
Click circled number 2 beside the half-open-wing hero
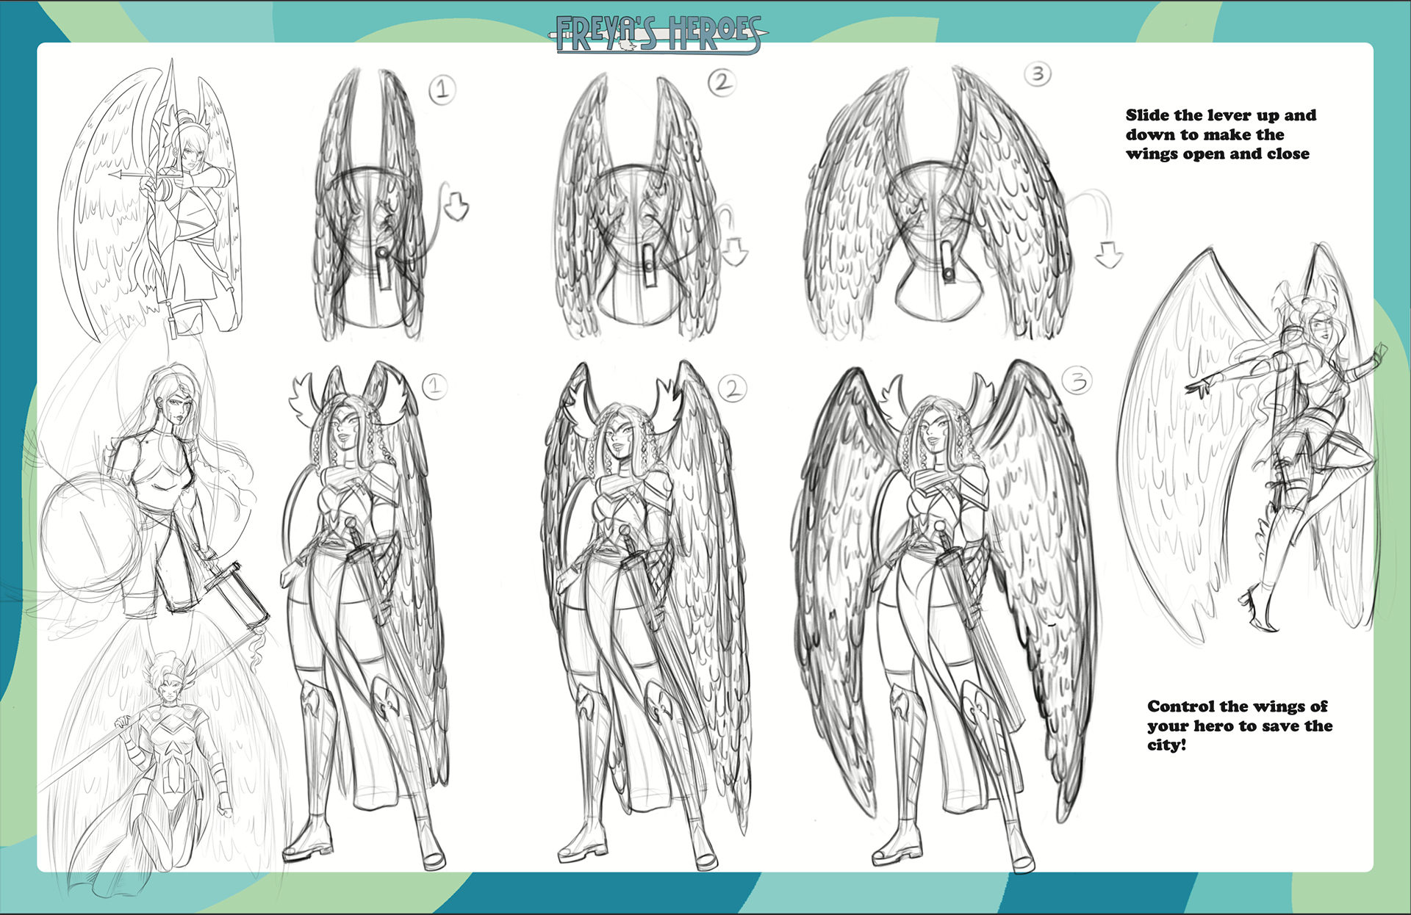pos(732,388)
